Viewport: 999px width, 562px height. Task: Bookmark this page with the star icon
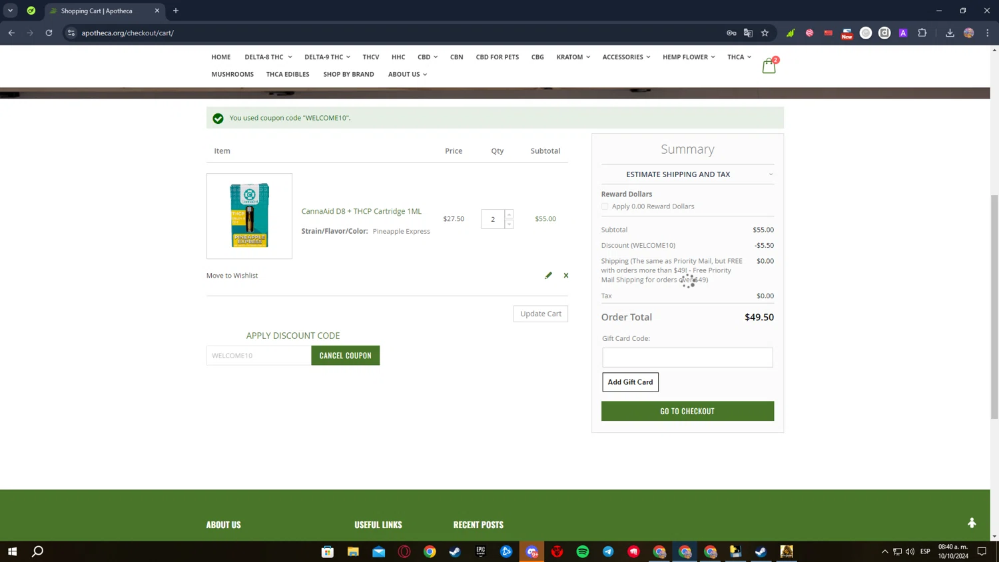[765, 33]
